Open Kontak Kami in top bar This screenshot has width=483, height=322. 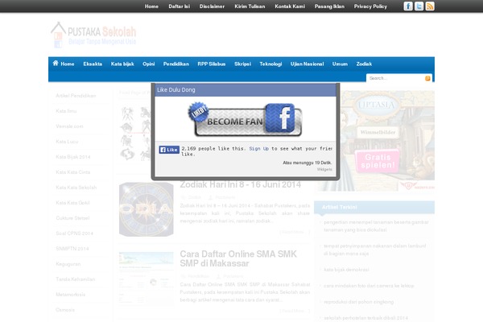pos(290,6)
